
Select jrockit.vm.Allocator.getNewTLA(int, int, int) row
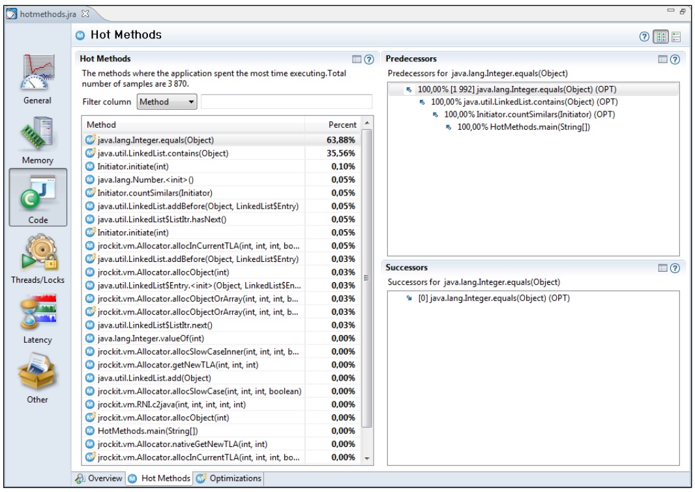click(221, 365)
